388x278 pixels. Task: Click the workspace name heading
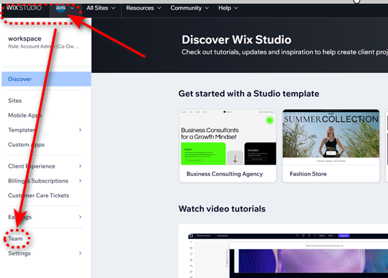(x=24, y=39)
